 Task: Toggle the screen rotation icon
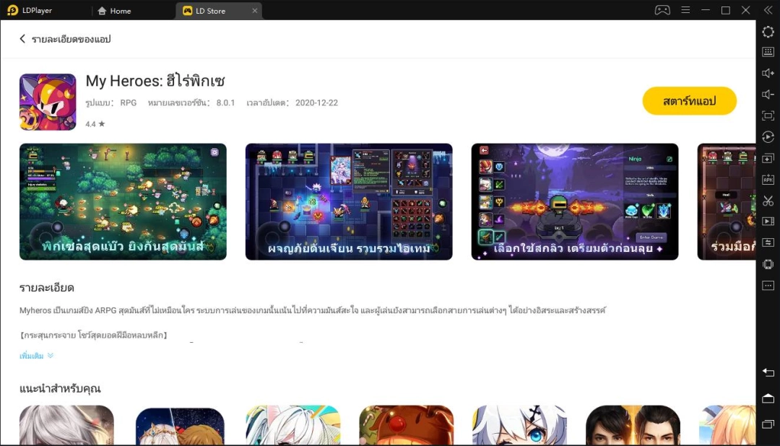coord(768,137)
